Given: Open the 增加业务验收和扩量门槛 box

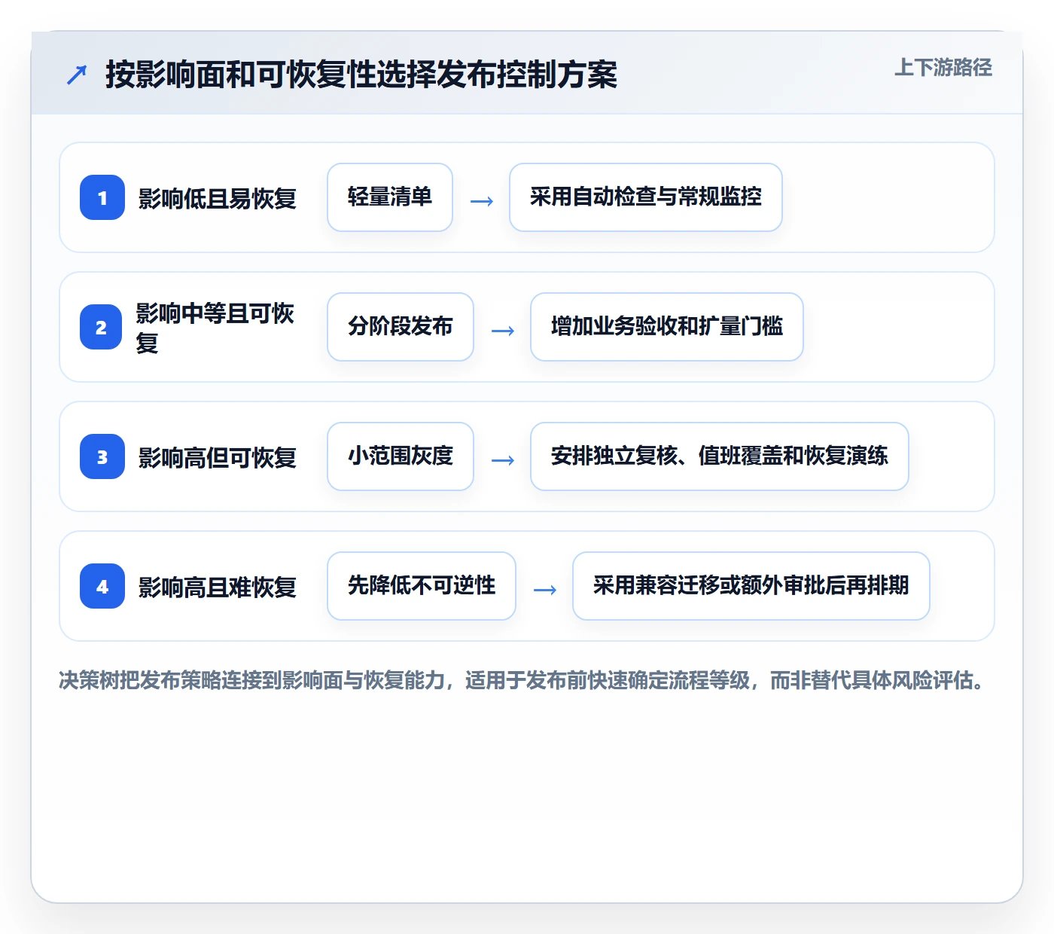Looking at the screenshot, I should click(667, 327).
